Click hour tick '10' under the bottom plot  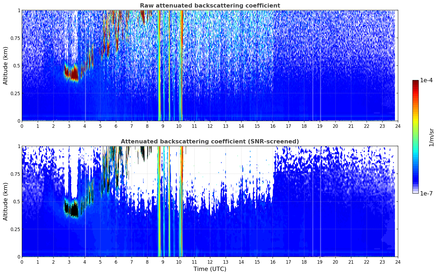[x=178, y=262]
